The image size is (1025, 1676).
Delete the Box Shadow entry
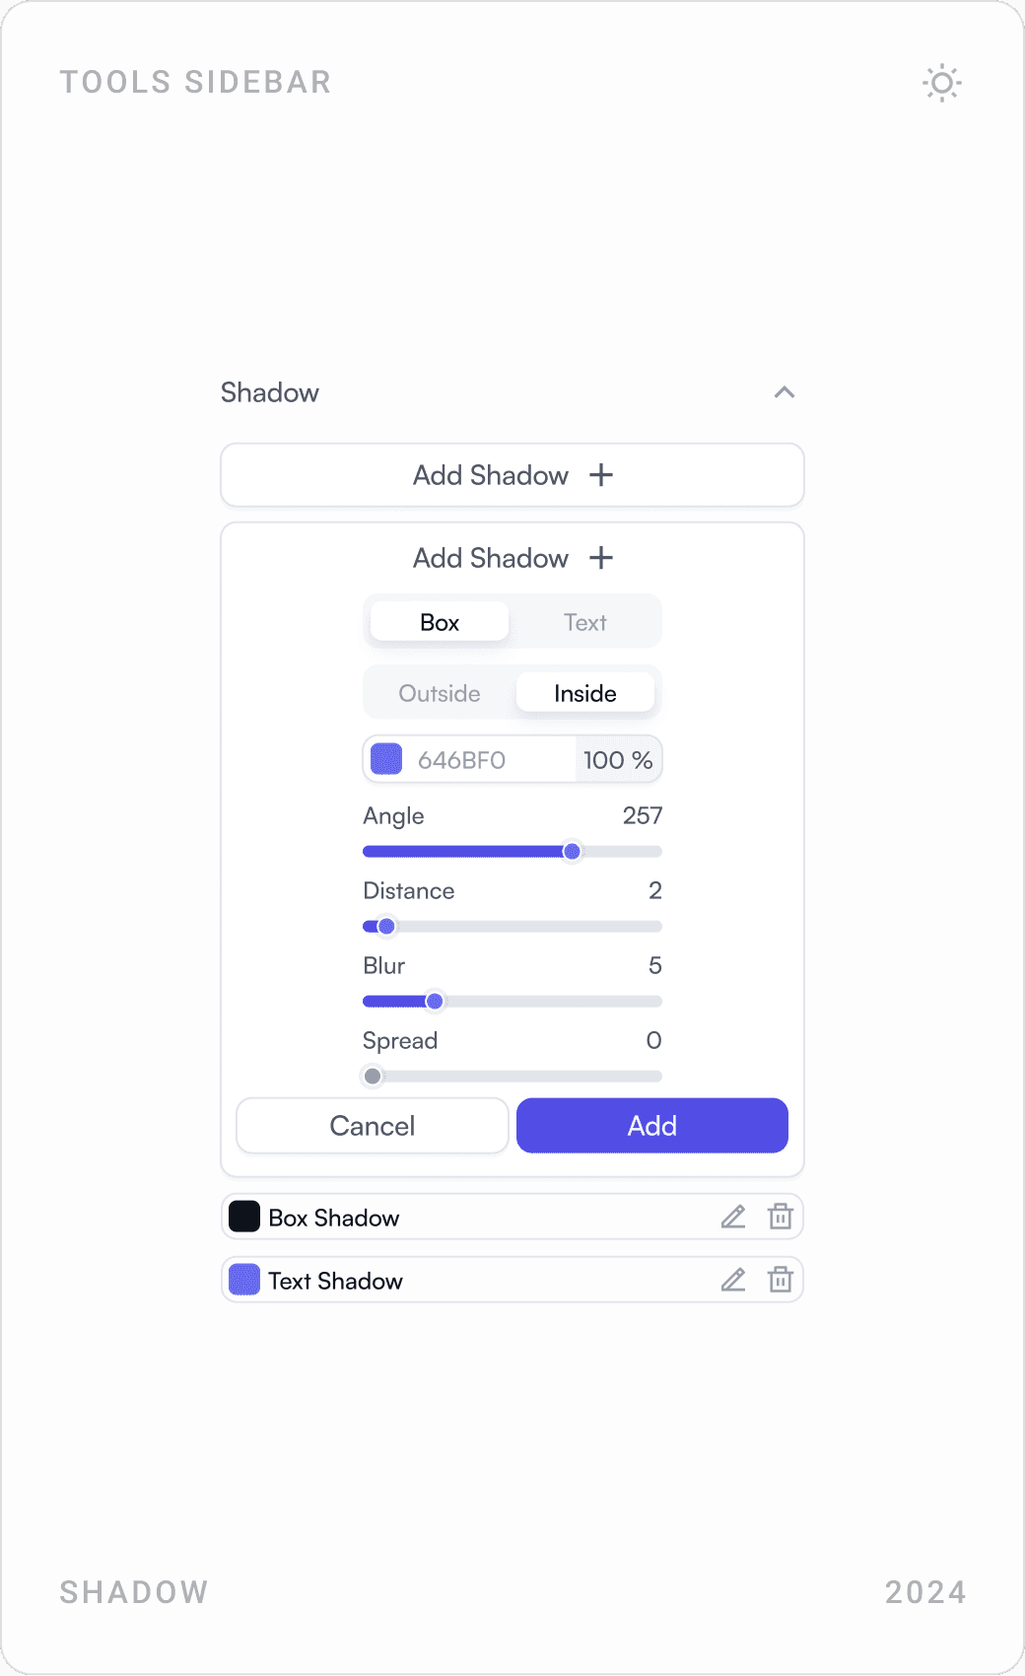(780, 1217)
